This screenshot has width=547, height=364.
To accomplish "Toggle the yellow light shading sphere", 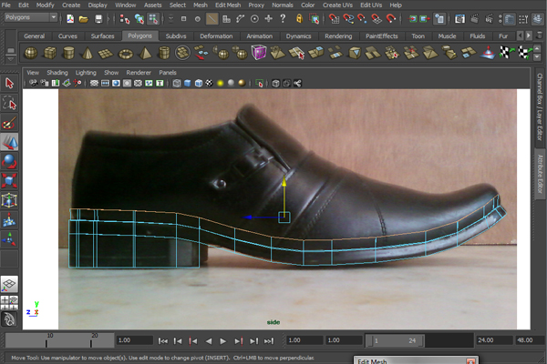I will point(220,83).
